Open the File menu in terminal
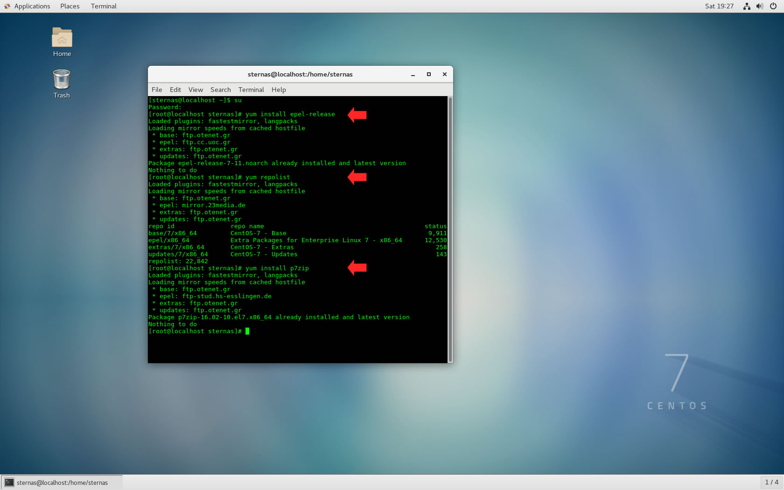Screen dimensions: 784x490 point(157,90)
